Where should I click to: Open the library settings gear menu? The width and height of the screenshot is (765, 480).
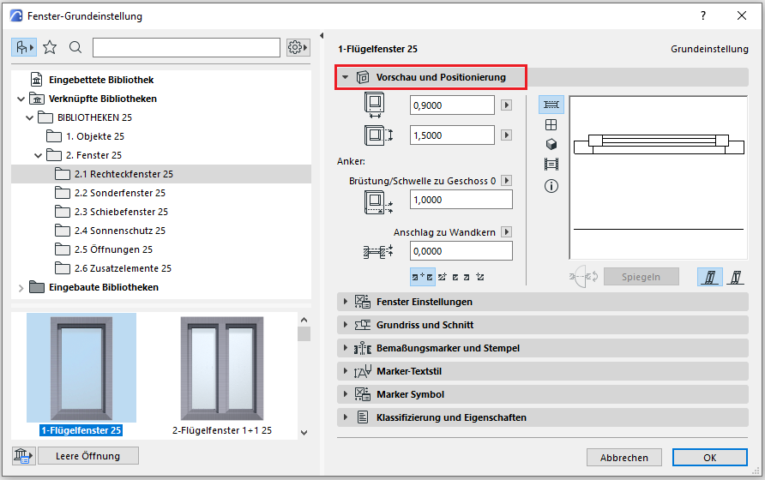(298, 47)
